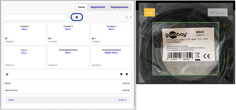The image size is (236, 110).
Task: Go to previous product page arrow
Action: coord(127,17)
